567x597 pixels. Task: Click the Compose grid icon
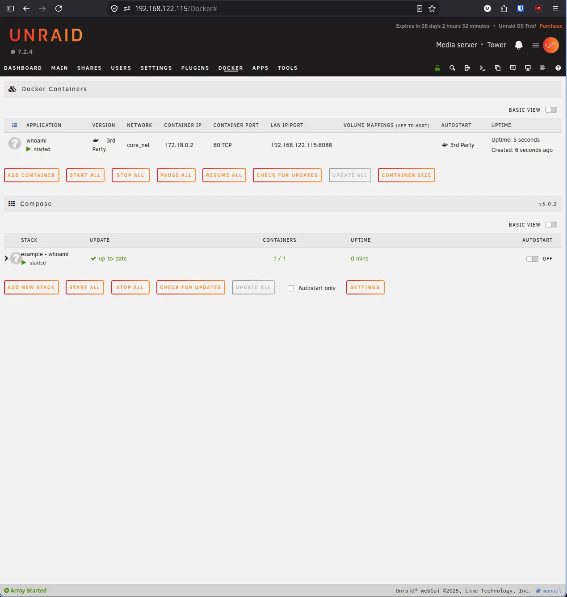coord(12,204)
